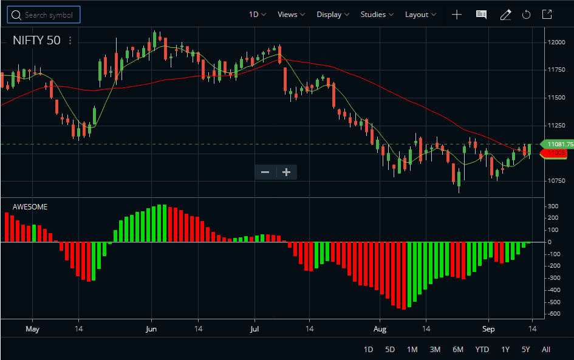This screenshot has width=574, height=360.
Task: Select the 6M range button
Action: pos(458,350)
